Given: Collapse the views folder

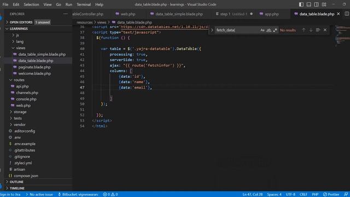Looking at the screenshot, I should point(21,48).
